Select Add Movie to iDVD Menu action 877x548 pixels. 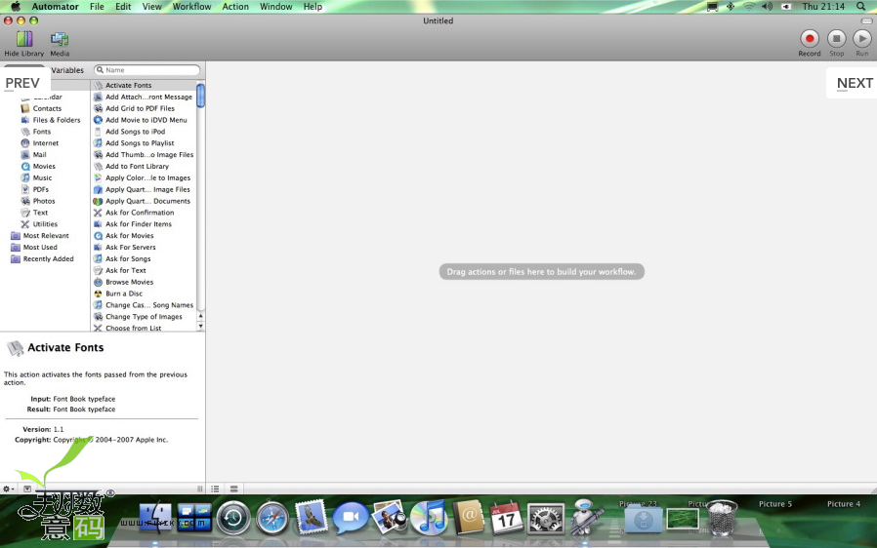tap(144, 120)
